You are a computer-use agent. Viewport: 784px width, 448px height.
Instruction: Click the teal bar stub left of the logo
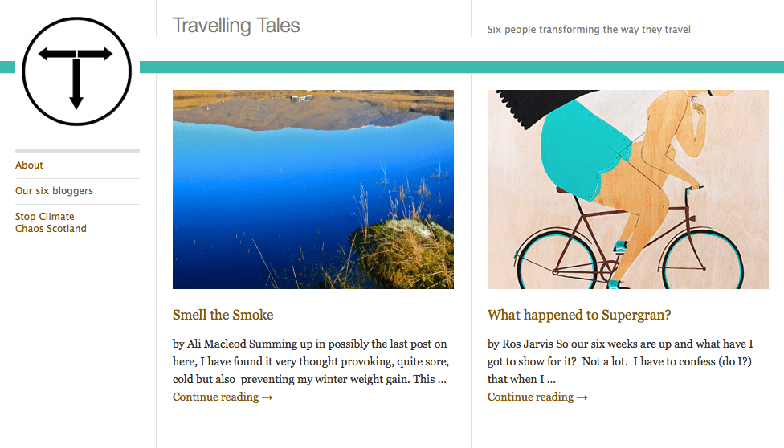[7, 67]
